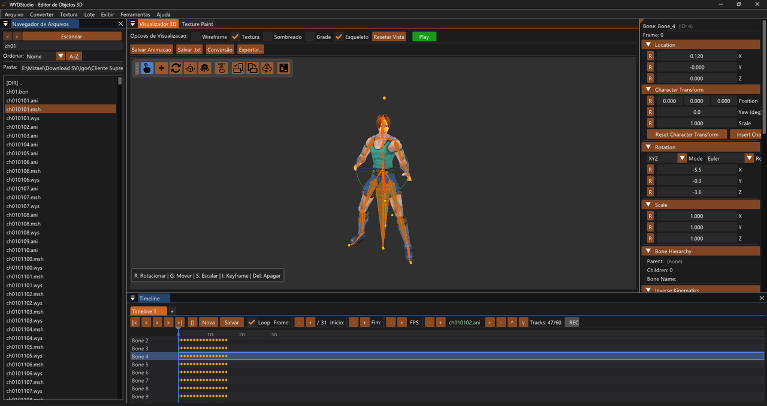The image size is (767, 406).
Task: Open the XYZ rotation order dropdown
Action: point(681,158)
